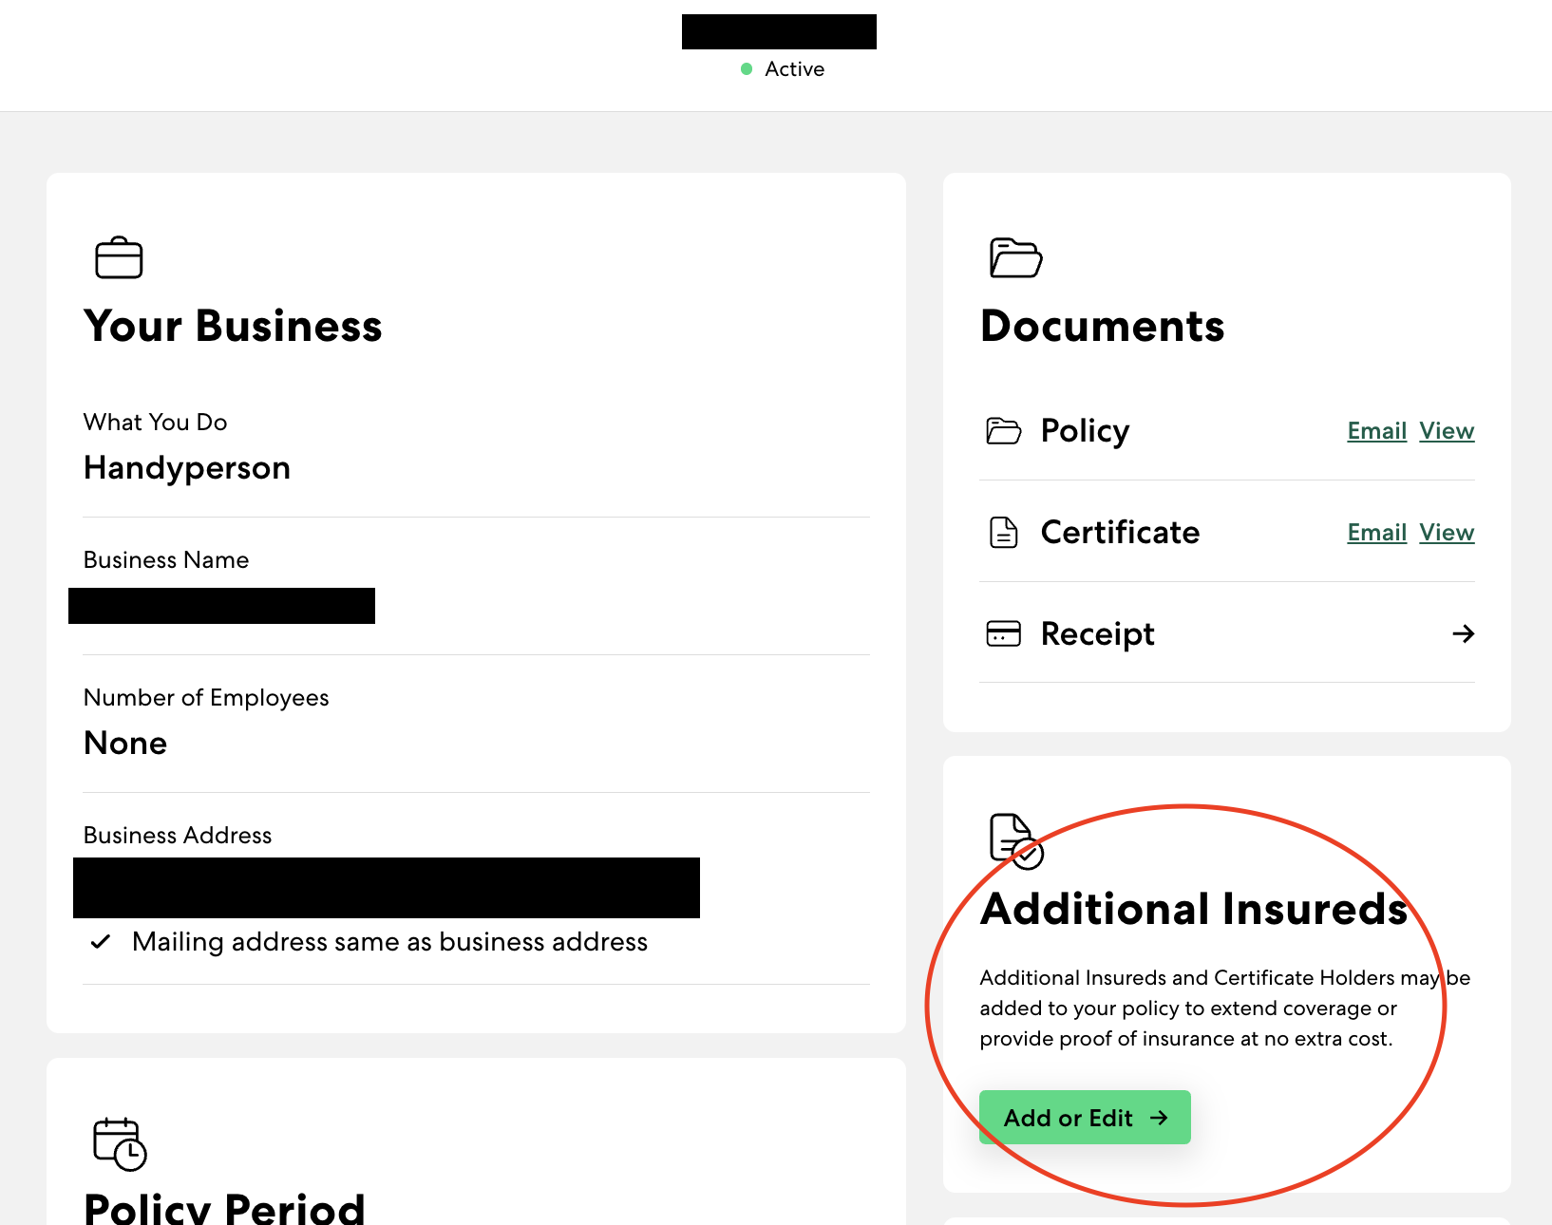The width and height of the screenshot is (1552, 1225).
Task: Toggle the mailing address same as business checkmark
Action: [101, 942]
